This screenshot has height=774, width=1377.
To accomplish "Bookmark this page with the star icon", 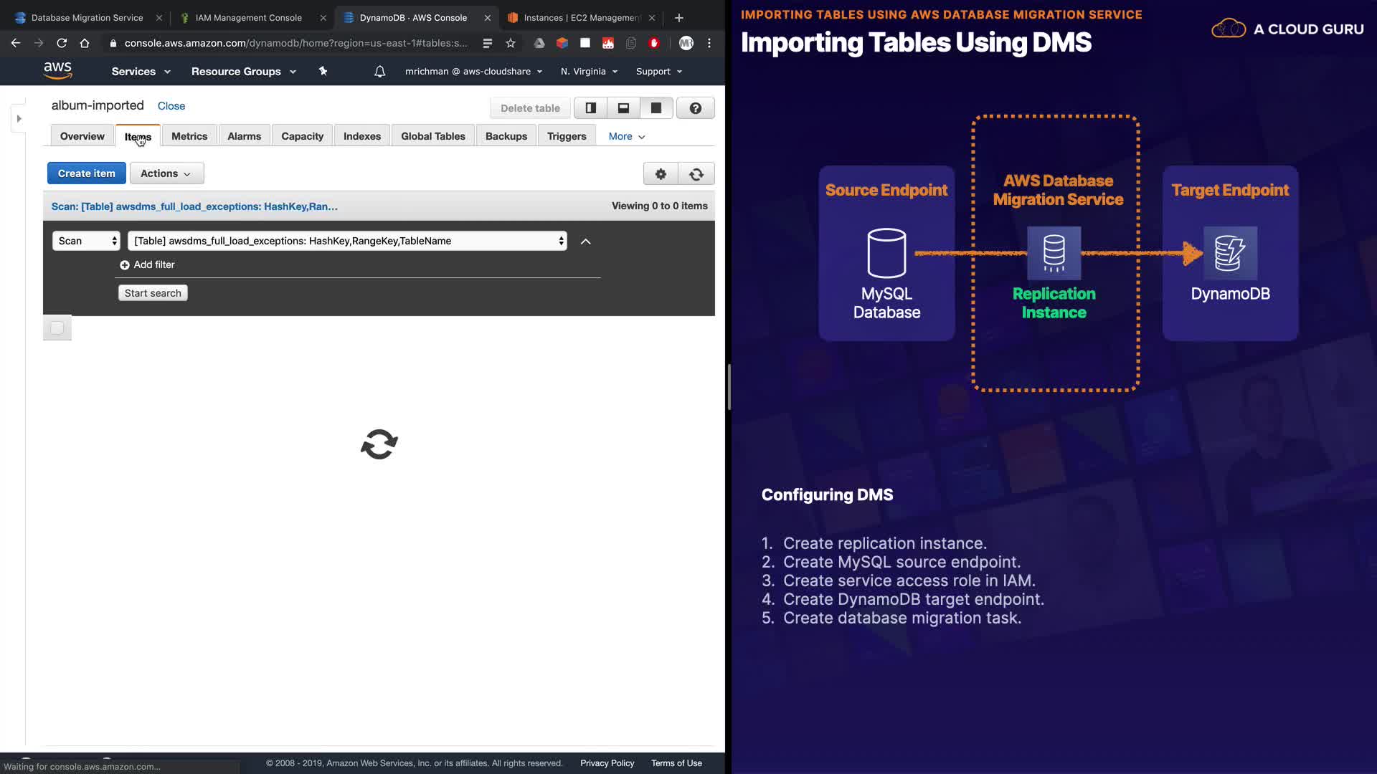I will (511, 43).
